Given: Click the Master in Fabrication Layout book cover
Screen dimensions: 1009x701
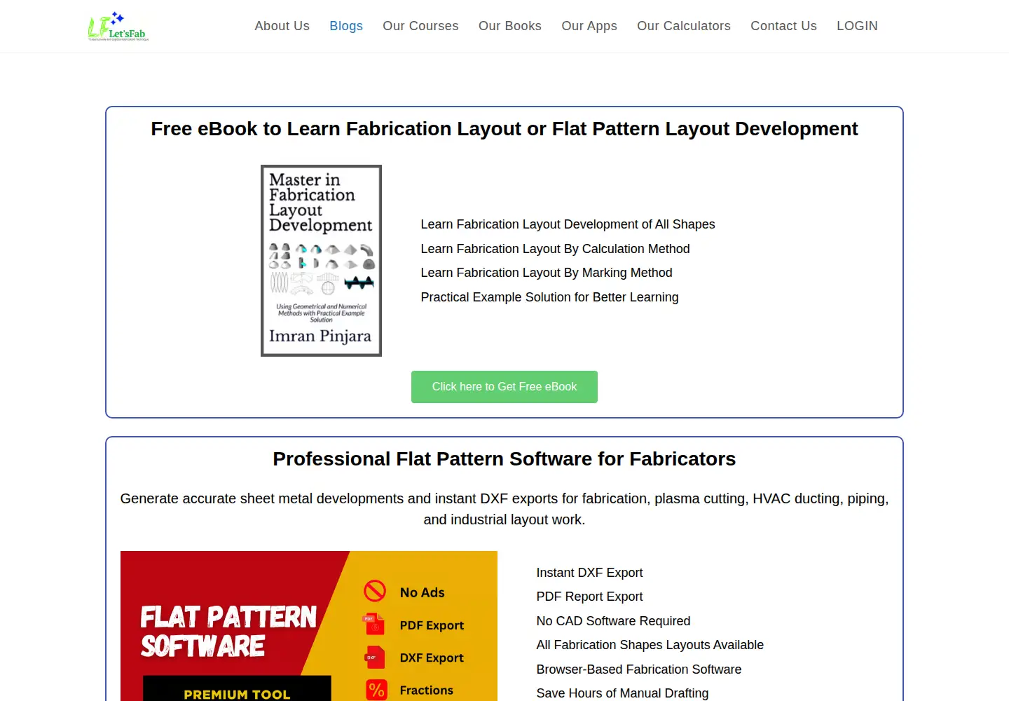Looking at the screenshot, I should coord(321,261).
